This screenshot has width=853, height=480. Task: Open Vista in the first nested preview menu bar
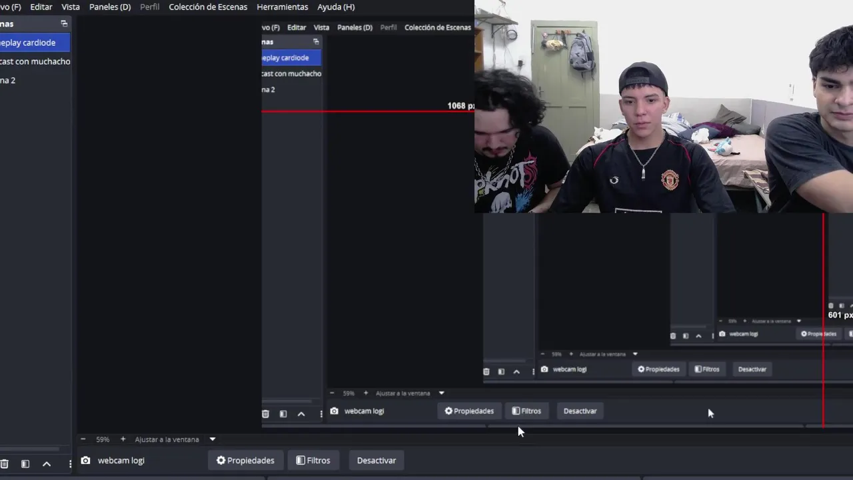pyautogui.click(x=322, y=27)
